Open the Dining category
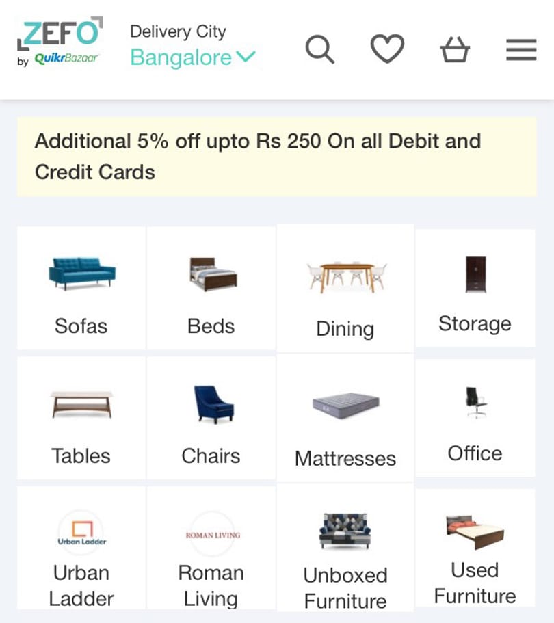 click(345, 288)
